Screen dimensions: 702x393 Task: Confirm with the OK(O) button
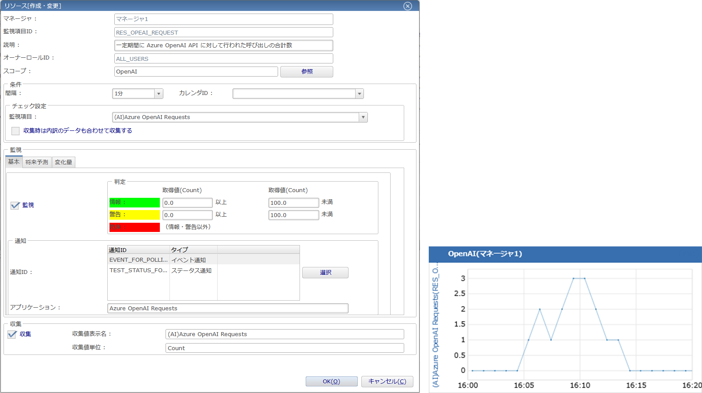332,382
